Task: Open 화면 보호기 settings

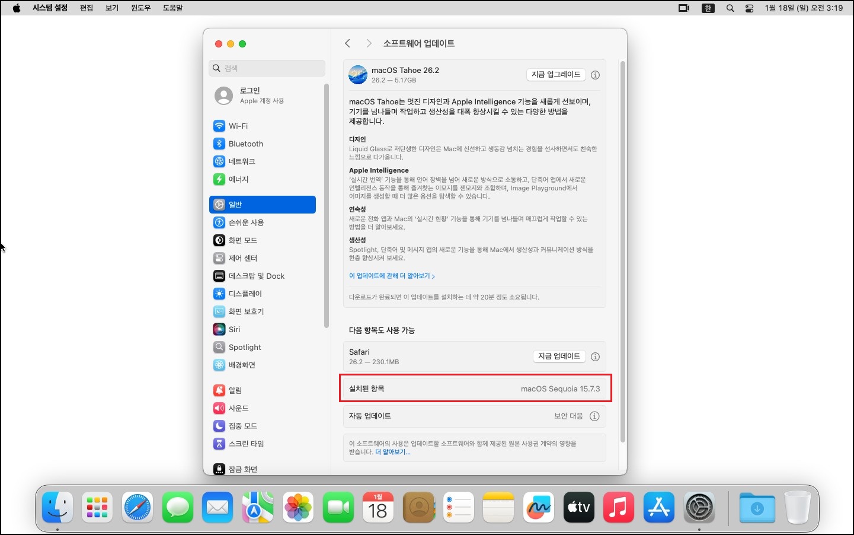Action: pyautogui.click(x=263, y=311)
